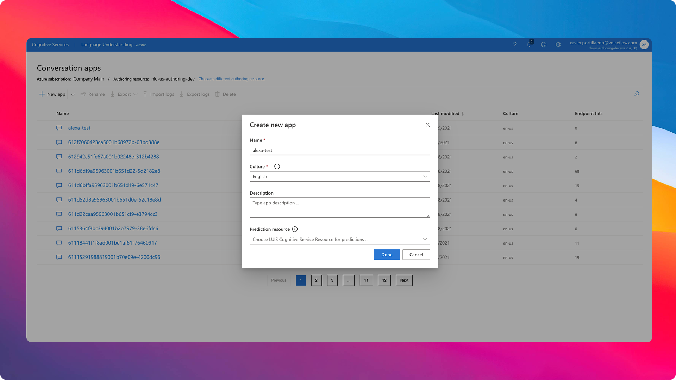Expand the Export dropdown chevron
Screen dimensions: 676x380
[x=136, y=94]
